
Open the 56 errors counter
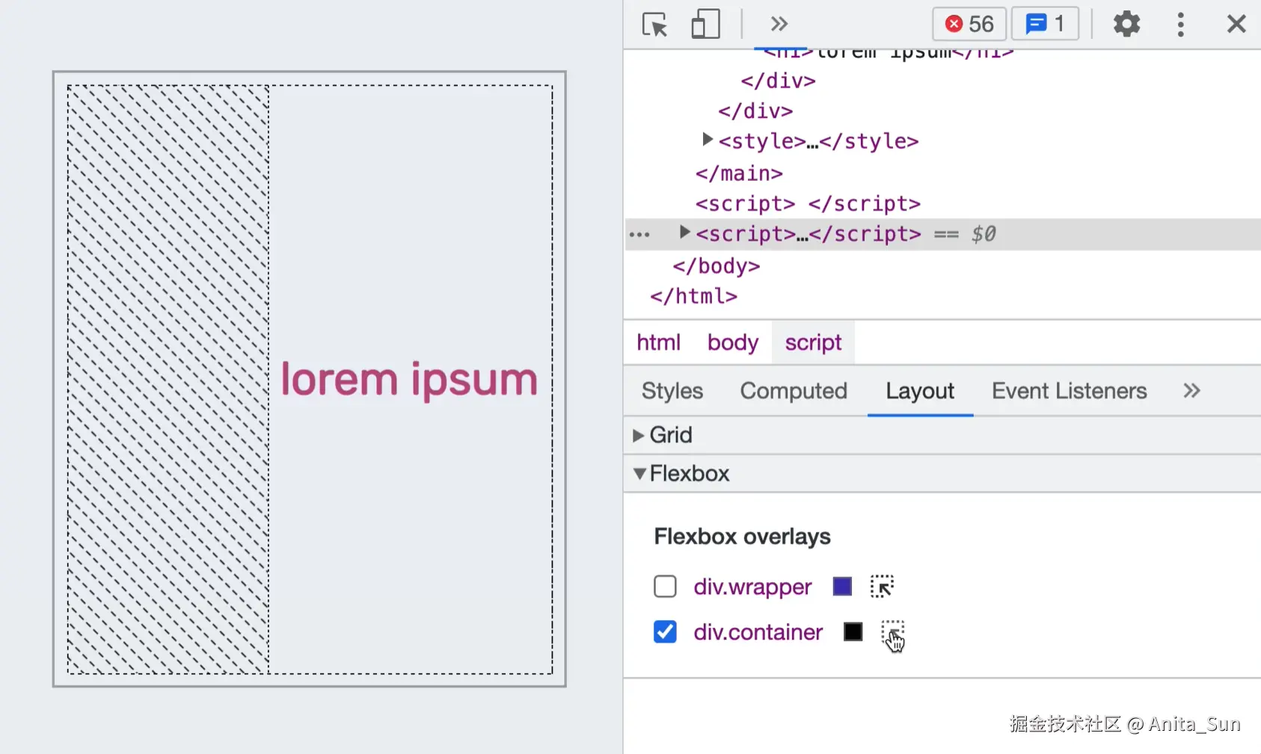tap(969, 24)
